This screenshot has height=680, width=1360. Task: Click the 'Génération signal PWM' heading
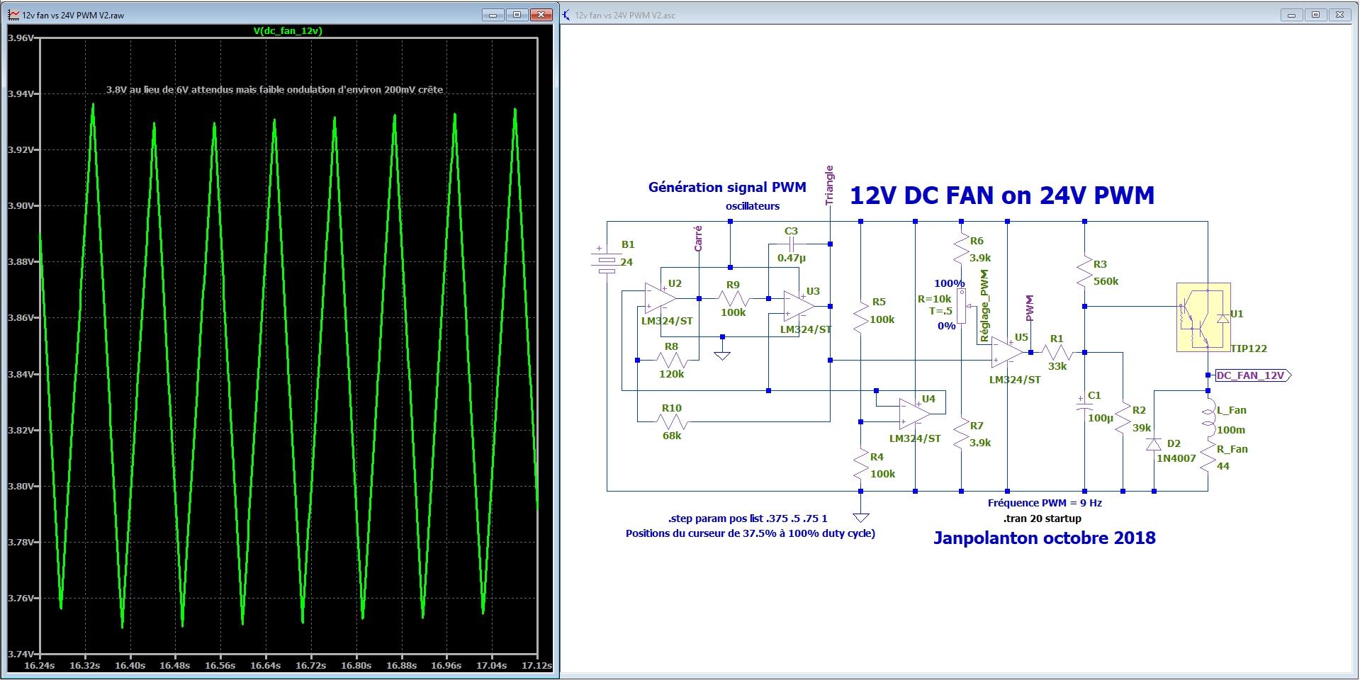pyautogui.click(x=727, y=188)
